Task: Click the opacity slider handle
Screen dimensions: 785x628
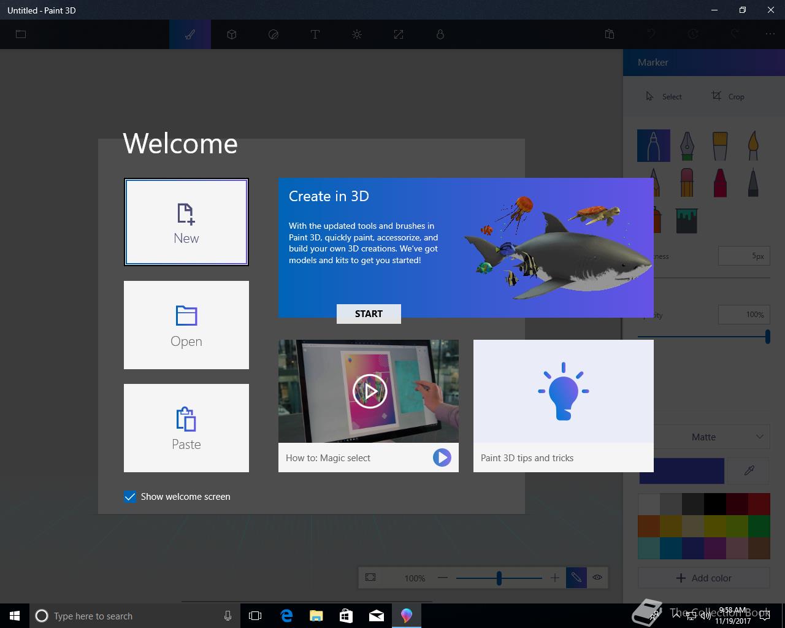Action: (767, 336)
